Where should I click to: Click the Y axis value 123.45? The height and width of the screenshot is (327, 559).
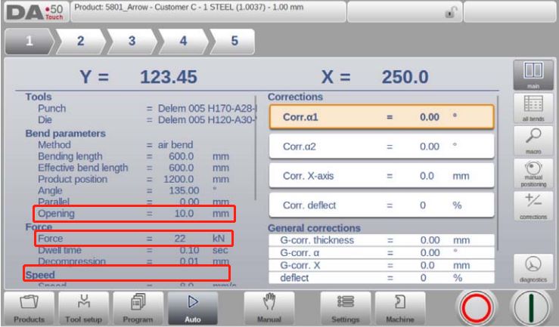168,77
